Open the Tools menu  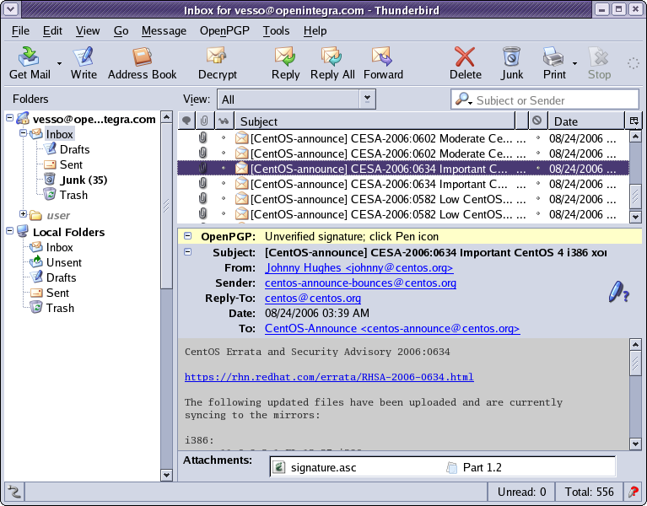[276, 31]
